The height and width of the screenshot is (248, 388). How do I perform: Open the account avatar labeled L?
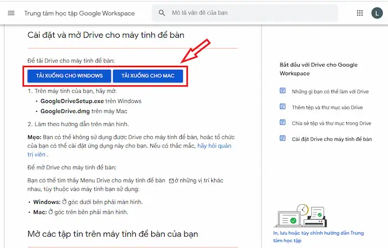click(x=377, y=13)
